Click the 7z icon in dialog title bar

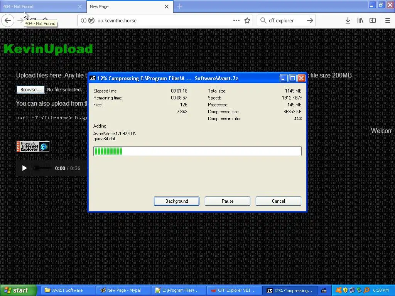pyautogui.click(x=93, y=78)
